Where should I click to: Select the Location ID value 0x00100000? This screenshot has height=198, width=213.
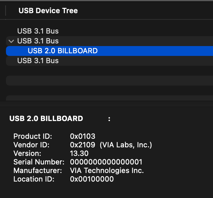(x=92, y=179)
